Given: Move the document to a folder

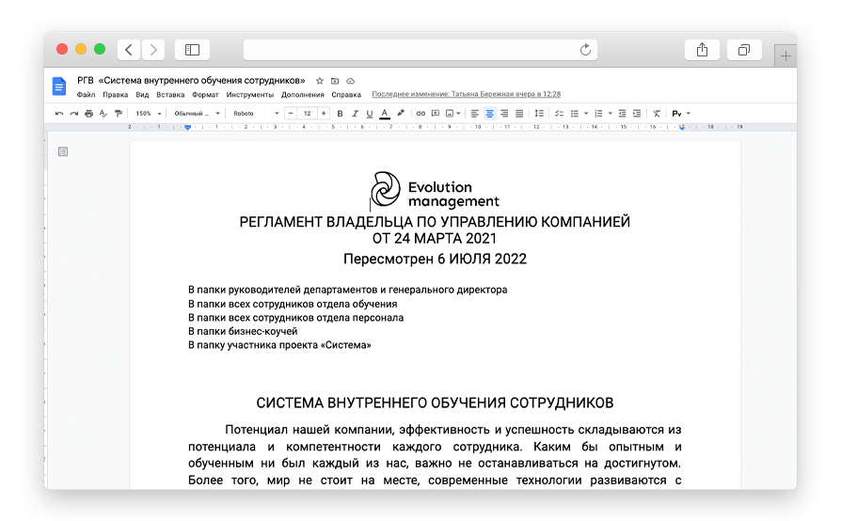Looking at the screenshot, I should tap(335, 81).
